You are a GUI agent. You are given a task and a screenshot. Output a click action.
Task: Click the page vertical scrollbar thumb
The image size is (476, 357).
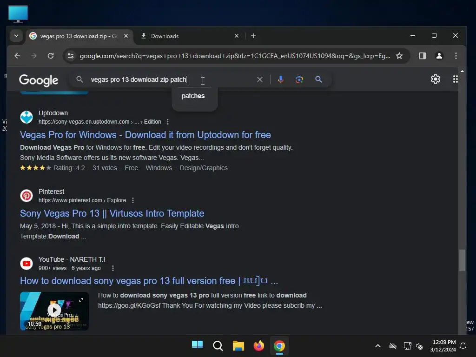point(462,260)
